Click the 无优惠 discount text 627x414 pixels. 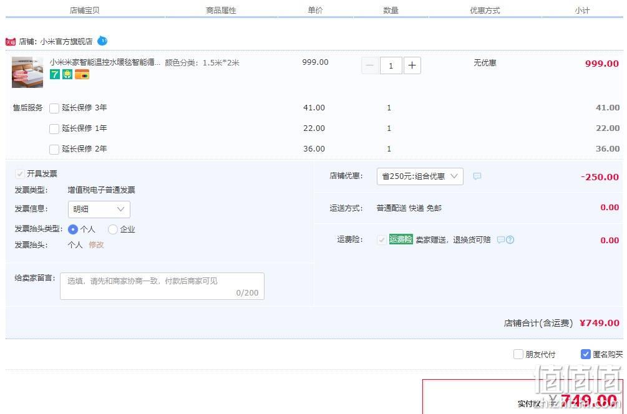(x=485, y=63)
